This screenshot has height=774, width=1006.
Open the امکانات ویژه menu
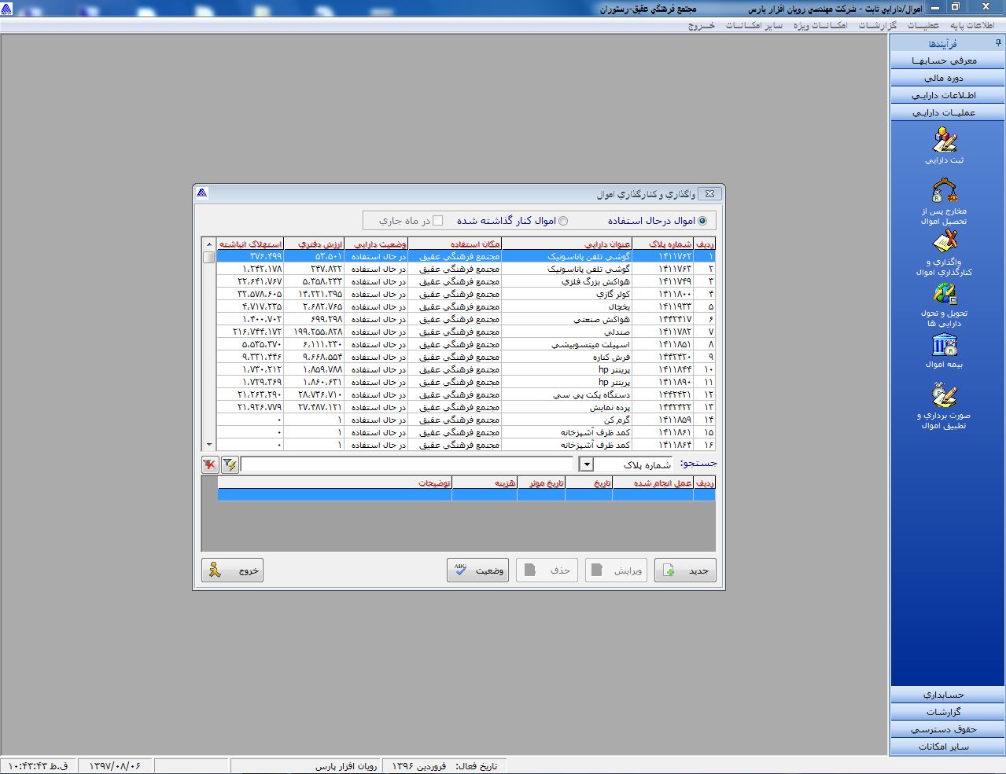coord(820,25)
